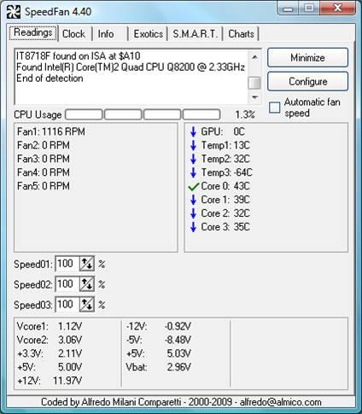Click the Speed02 up/down spinner arrows
This screenshot has width=362, height=414.
(87, 284)
